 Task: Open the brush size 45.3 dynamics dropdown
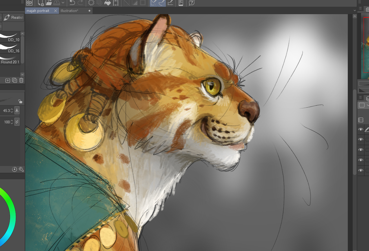[17, 110]
